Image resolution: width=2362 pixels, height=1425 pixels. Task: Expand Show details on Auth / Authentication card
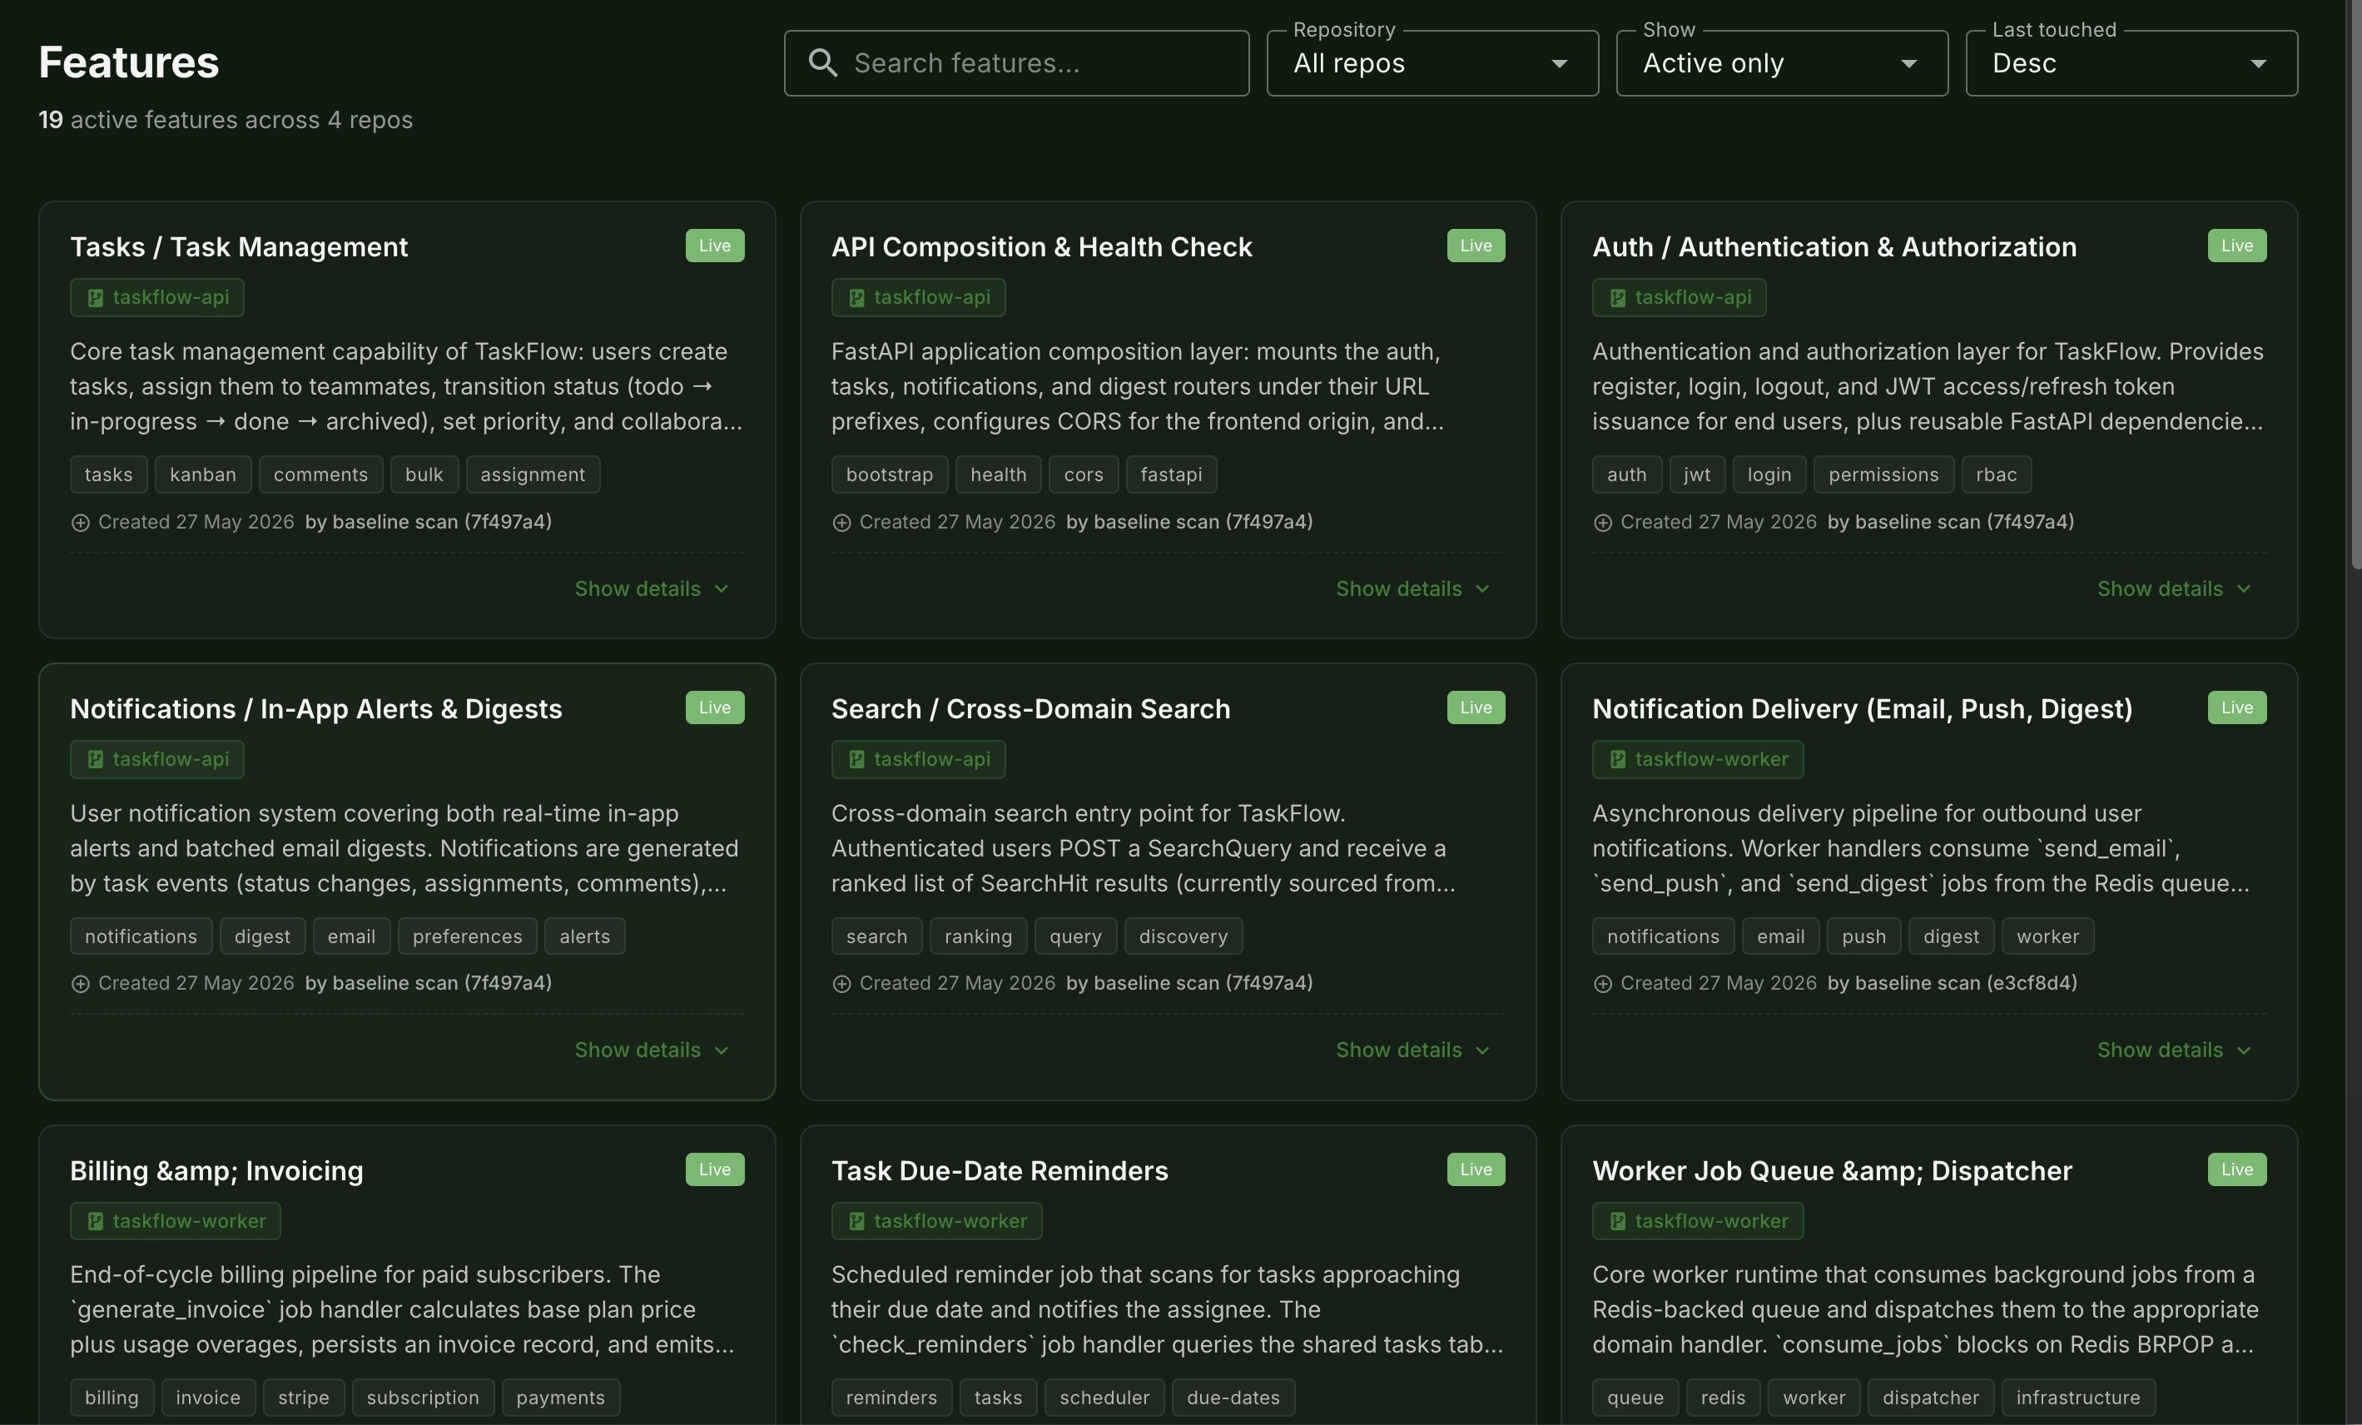click(2174, 588)
